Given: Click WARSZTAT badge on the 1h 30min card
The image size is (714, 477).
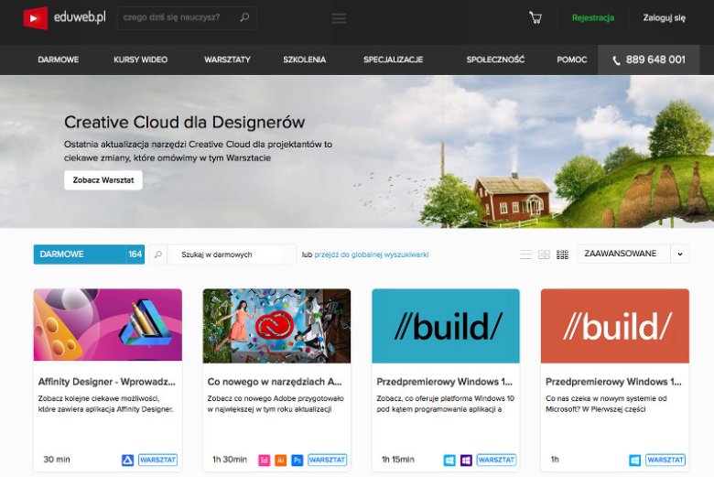Looking at the screenshot, I should tap(327, 461).
